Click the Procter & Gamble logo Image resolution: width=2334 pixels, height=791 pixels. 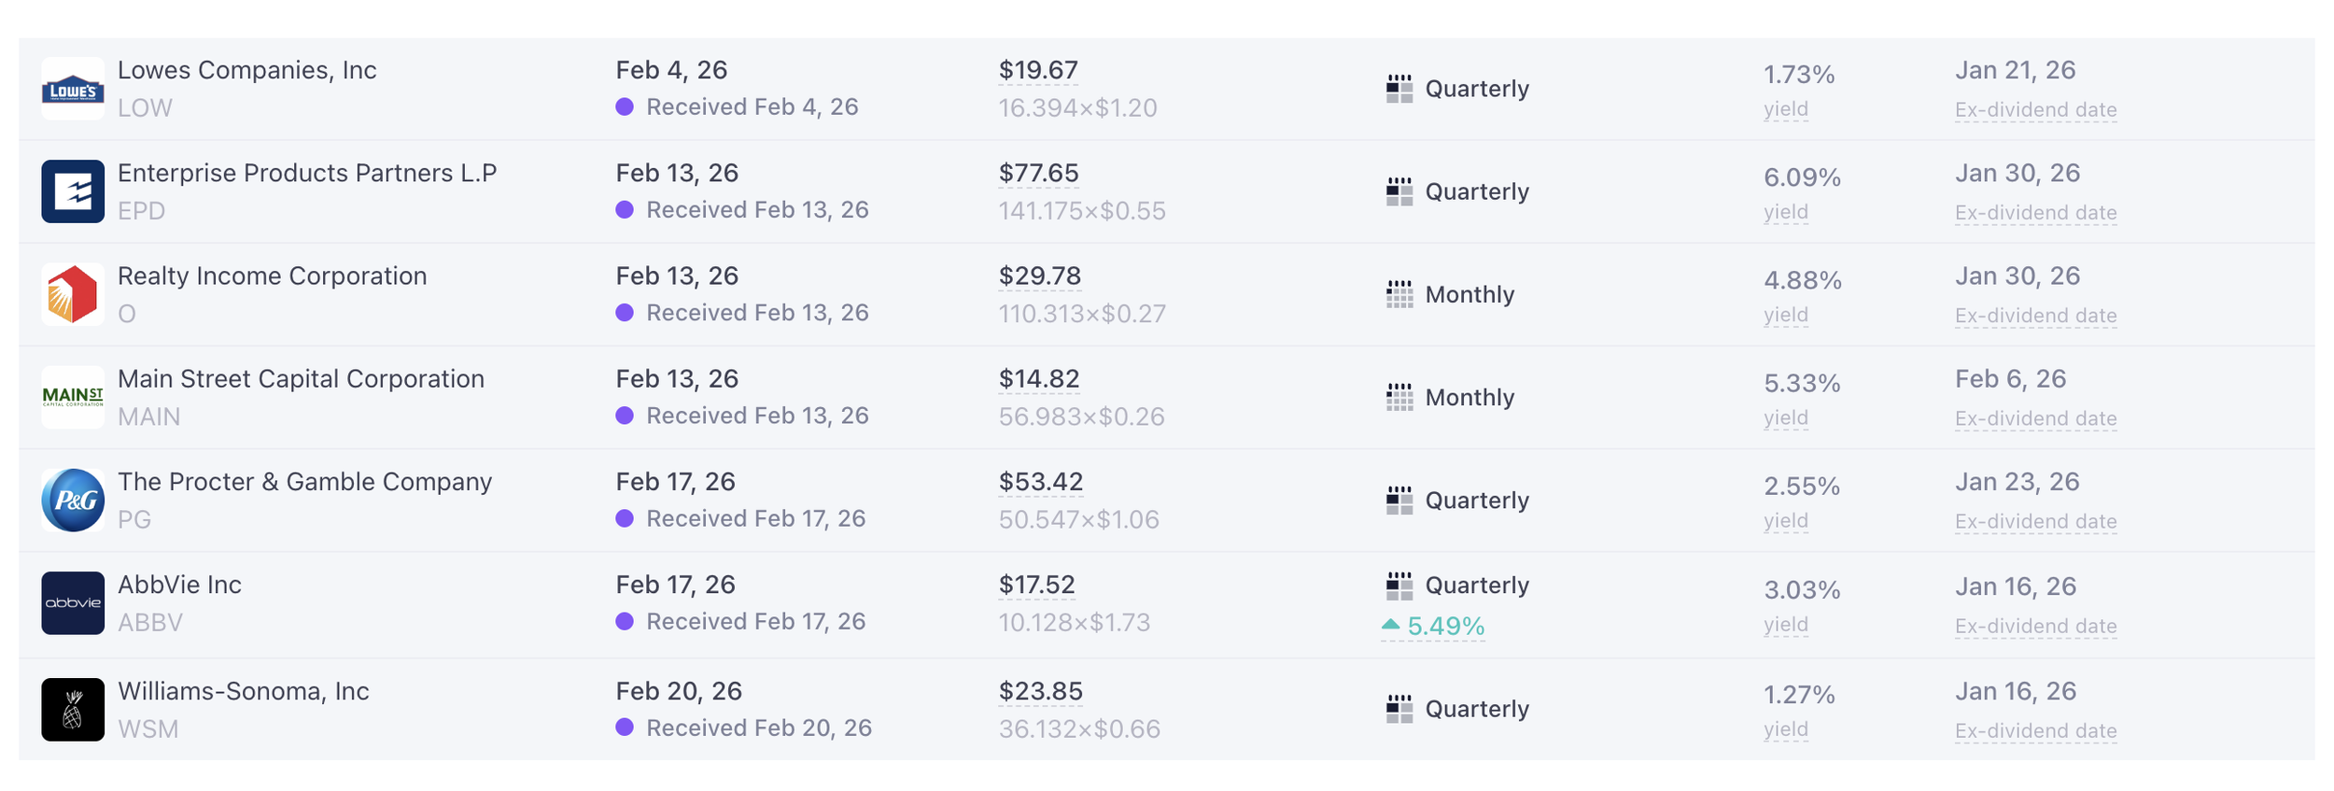point(73,501)
